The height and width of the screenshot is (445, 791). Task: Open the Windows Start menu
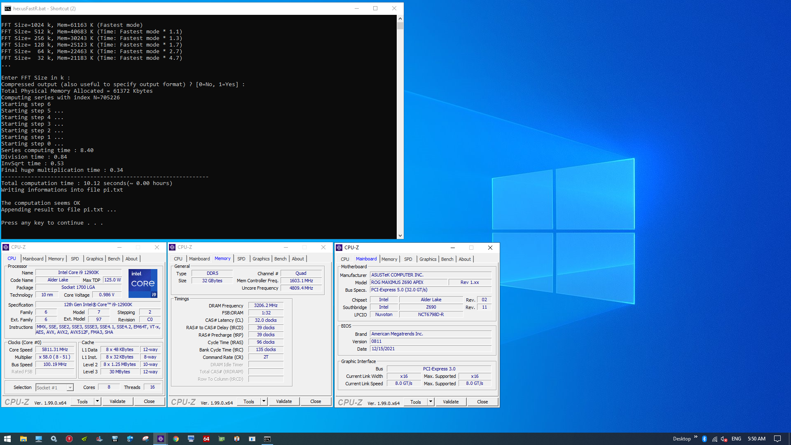(x=7, y=439)
